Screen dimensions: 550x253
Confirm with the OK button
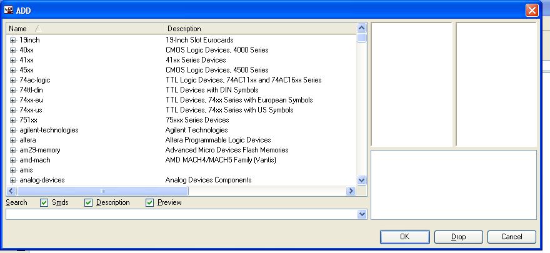tap(405, 237)
